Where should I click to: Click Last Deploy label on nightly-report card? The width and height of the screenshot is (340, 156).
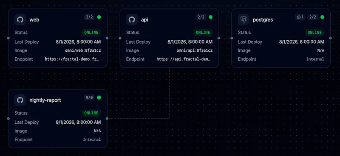coord(27,122)
